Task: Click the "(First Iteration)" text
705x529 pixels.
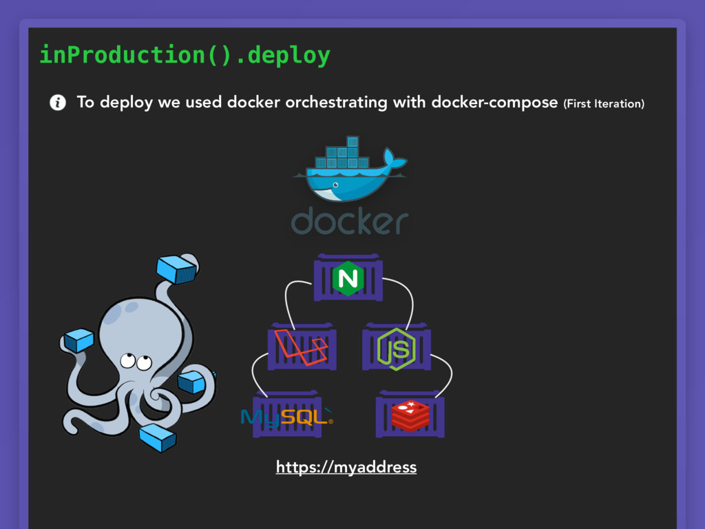Action: (x=604, y=104)
